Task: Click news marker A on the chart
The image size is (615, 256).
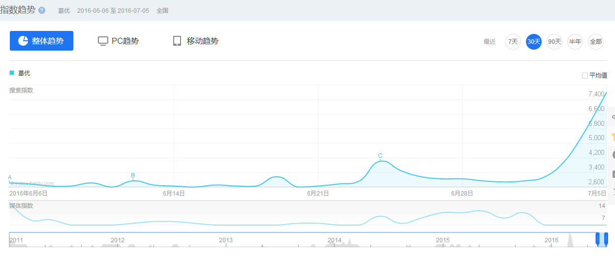Action: click(x=9, y=177)
